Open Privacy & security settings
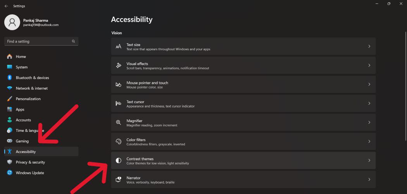The image size is (407, 194). point(30,162)
